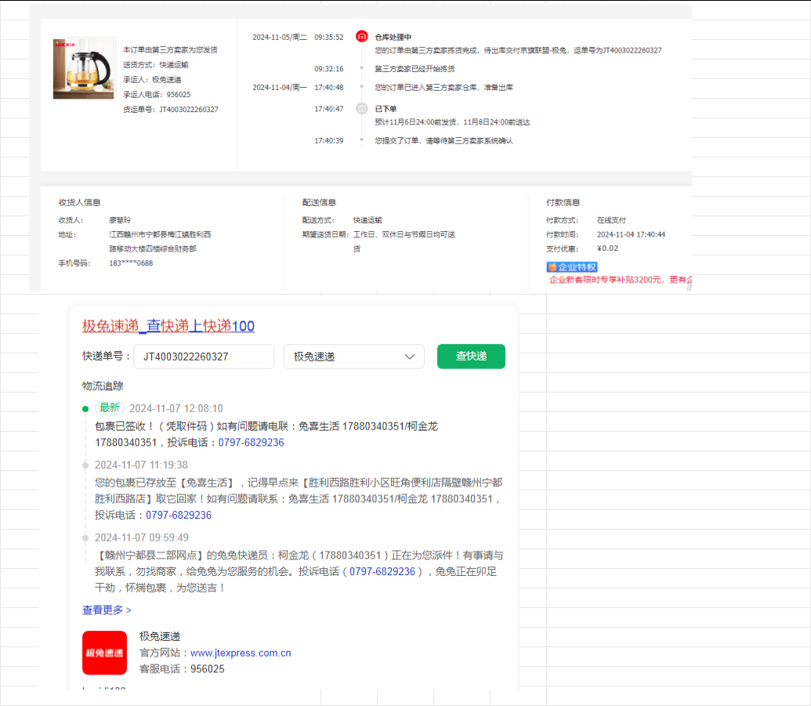Click the 配送信息 heading
Image resolution: width=811 pixels, height=706 pixels.
click(x=319, y=202)
